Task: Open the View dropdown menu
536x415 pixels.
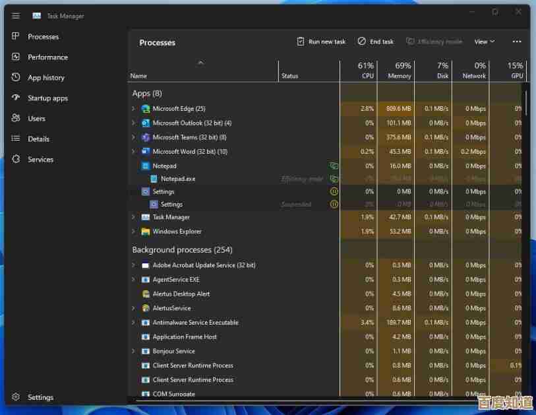Action: coord(484,41)
